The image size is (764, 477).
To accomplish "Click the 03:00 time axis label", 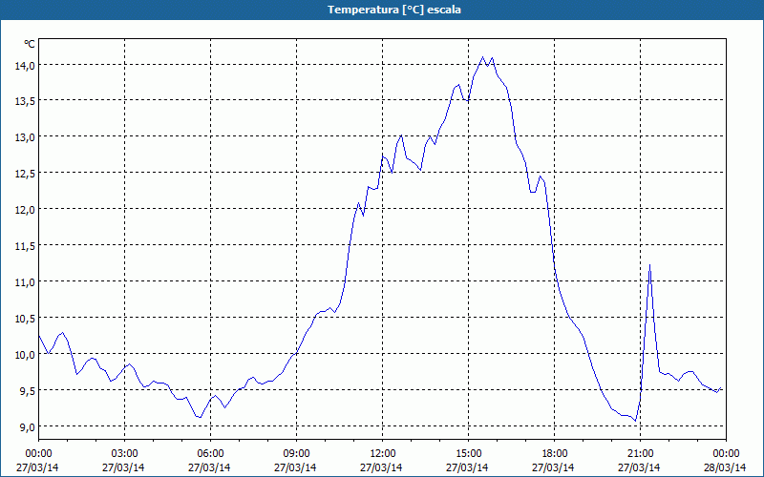I will pyautogui.click(x=125, y=454).
